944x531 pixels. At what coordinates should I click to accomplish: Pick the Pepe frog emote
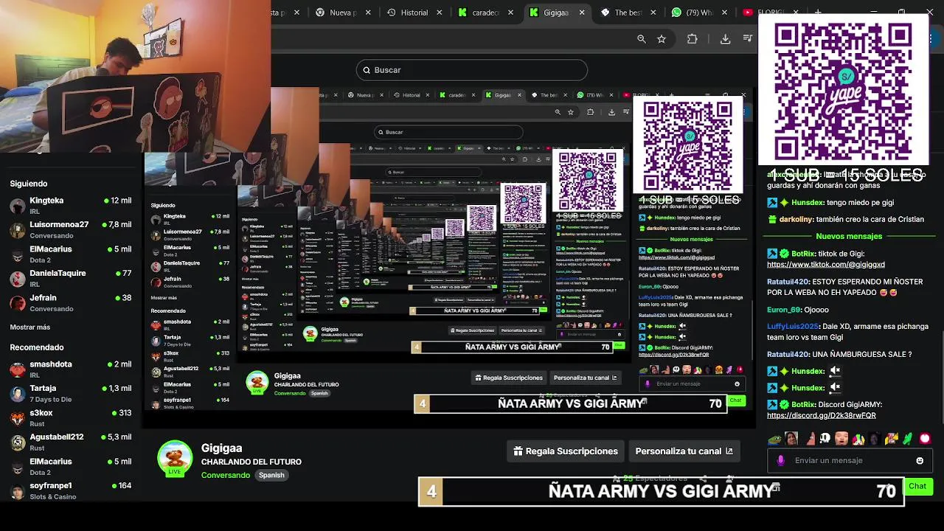click(775, 439)
